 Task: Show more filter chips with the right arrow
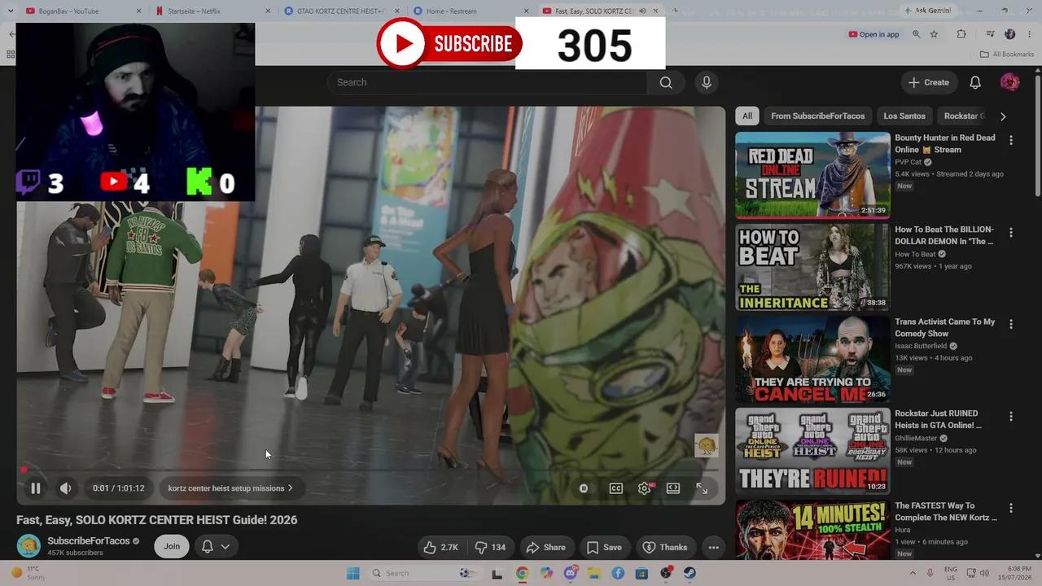point(1003,116)
